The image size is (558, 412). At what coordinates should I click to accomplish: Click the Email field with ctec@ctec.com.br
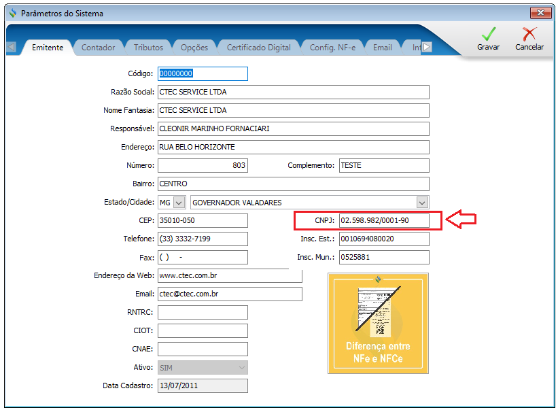coord(229,294)
